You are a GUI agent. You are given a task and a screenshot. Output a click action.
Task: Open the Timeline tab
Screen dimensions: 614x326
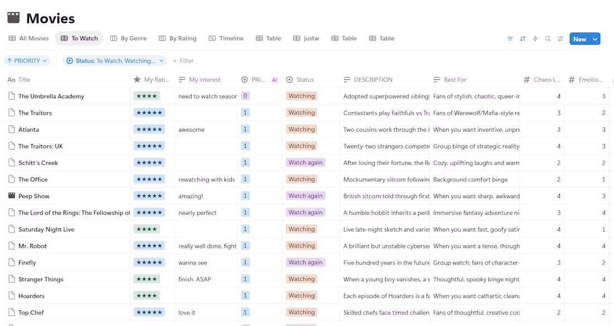[x=226, y=39]
